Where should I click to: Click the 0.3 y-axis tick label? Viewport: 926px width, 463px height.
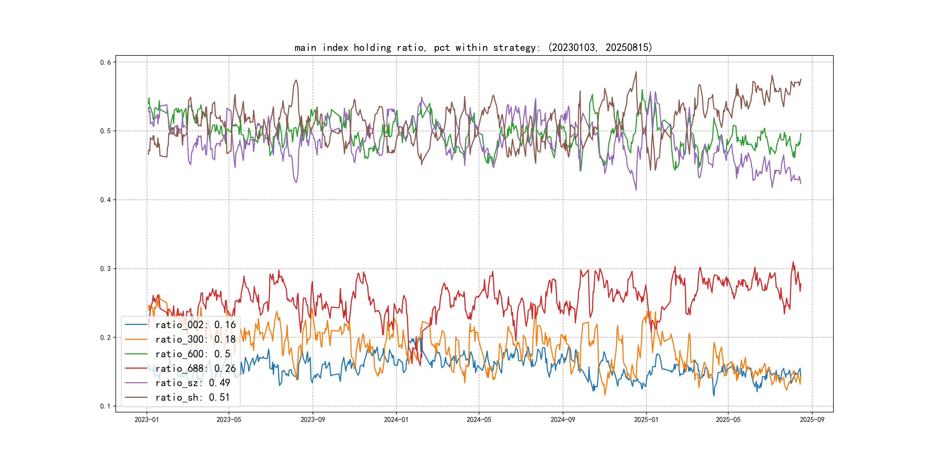tap(105, 269)
